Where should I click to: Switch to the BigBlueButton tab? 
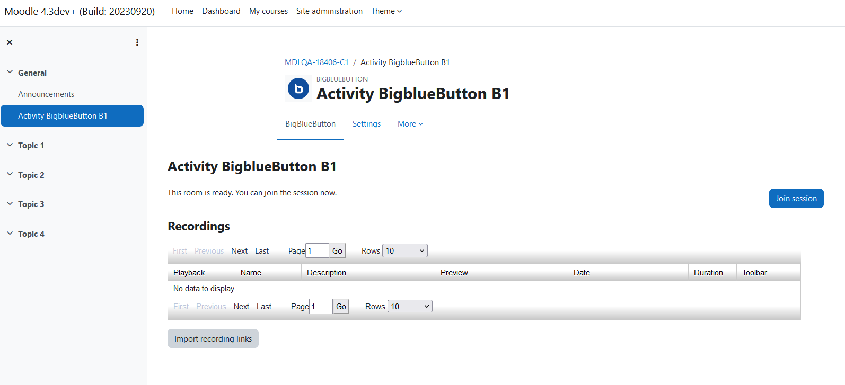[x=310, y=124]
